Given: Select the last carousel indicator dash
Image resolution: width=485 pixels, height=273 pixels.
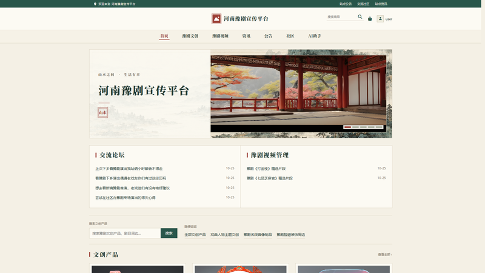Looking at the screenshot, I should [379, 127].
